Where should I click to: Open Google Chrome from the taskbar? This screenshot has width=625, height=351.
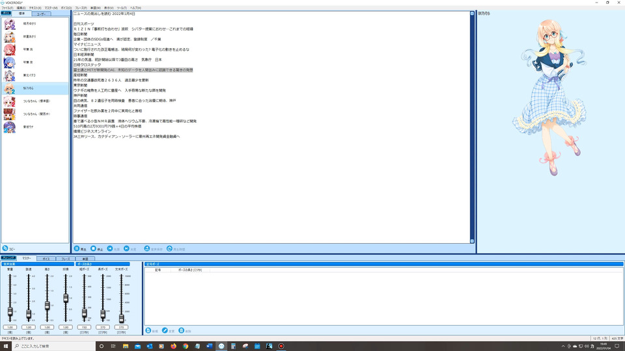[x=186, y=346]
